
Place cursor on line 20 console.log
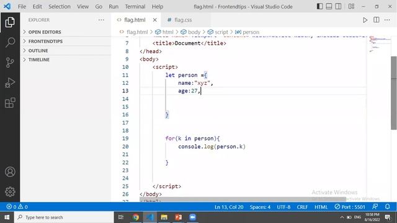212,147
